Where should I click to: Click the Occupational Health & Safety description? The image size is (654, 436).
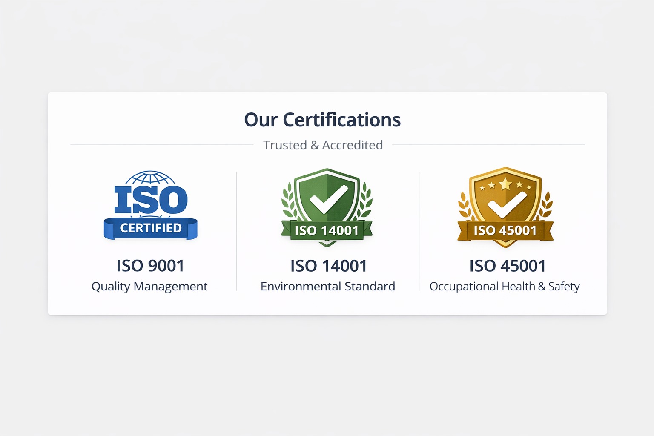(x=505, y=287)
